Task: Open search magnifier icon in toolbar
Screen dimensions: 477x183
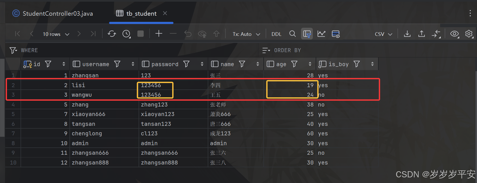Action: (x=292, y=34)
